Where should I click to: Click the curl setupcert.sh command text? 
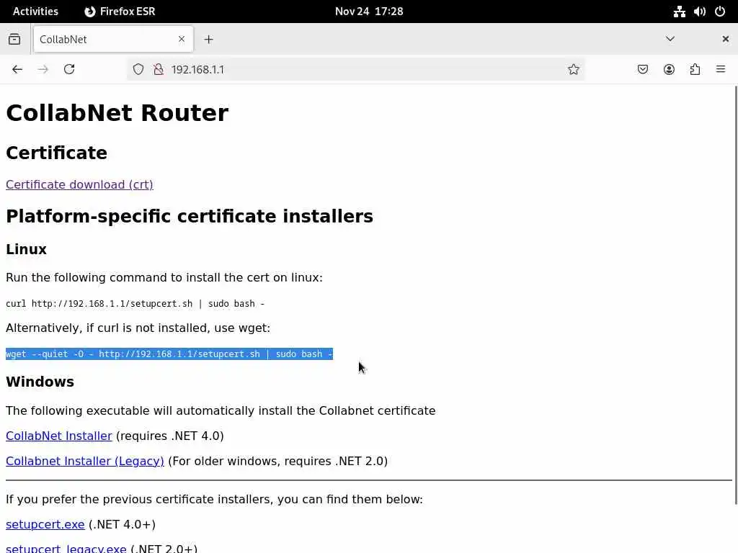coord(135,304)
